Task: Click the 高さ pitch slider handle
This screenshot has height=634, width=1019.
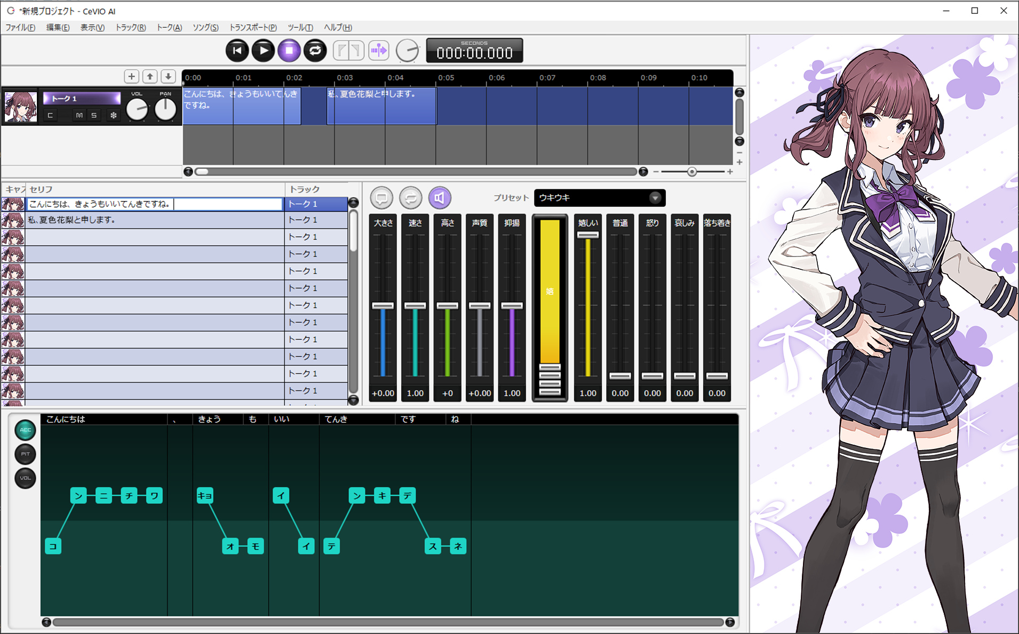Action: click(x=448, y=306)
